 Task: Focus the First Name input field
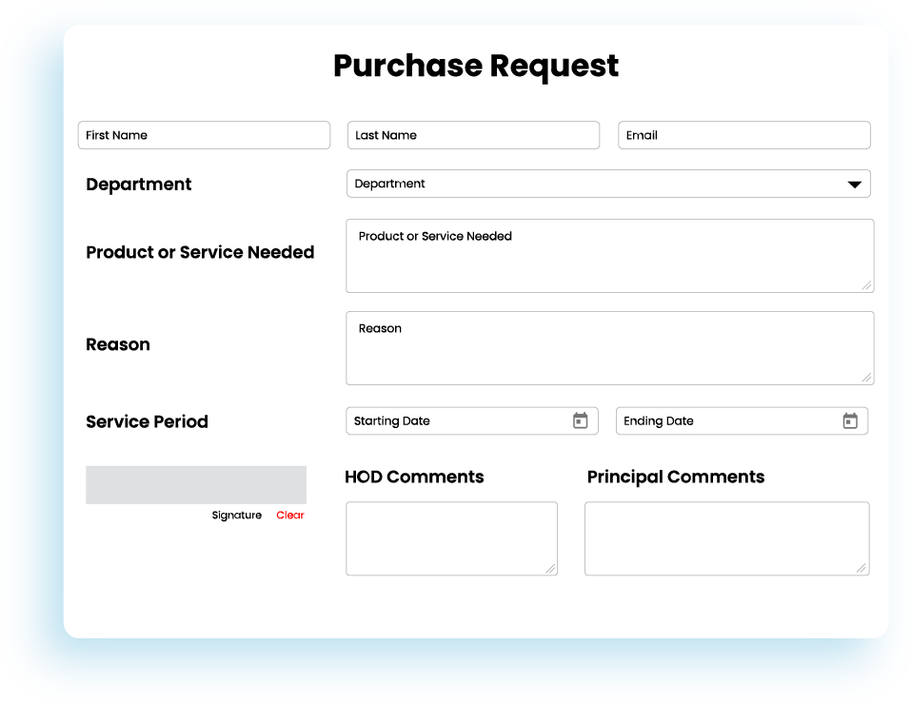[x=204, y=135]
